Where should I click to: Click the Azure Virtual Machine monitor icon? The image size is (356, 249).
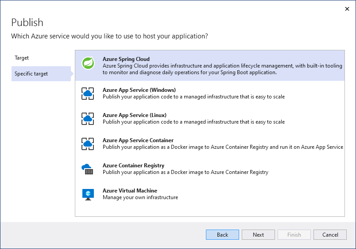point(88,194)
